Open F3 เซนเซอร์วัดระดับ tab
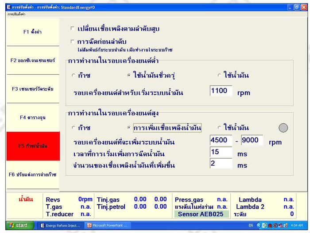Image resolution: width=310 pixels, height=233 pixels. [x=32, y=89]
